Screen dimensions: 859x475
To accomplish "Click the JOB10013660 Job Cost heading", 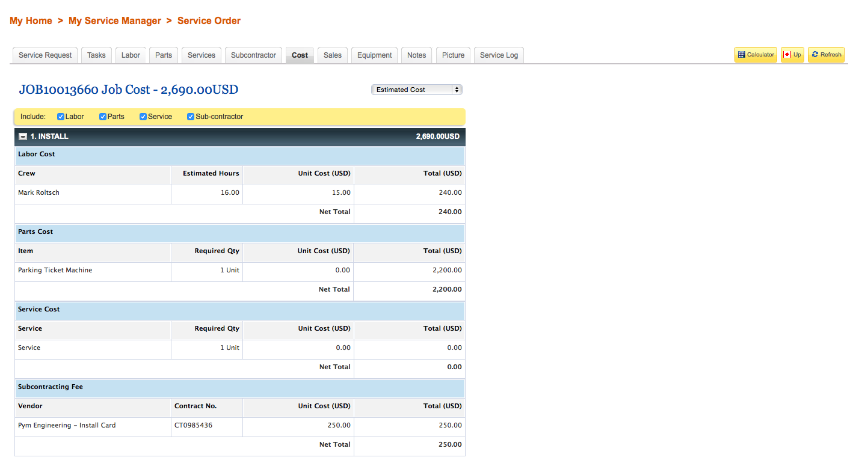I will (x=129, y=90).
